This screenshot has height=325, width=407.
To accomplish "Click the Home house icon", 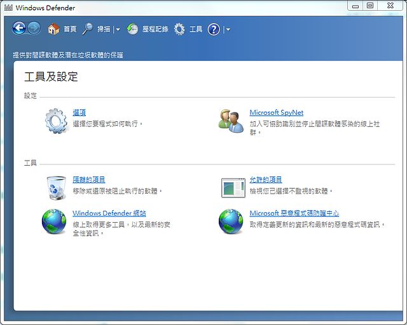I will click(53, 29).
